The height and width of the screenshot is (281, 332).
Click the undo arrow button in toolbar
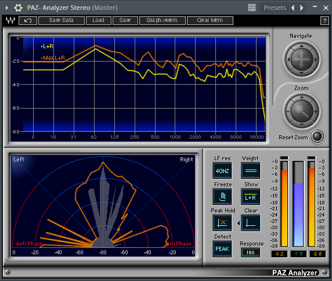[x=28, y=20]
